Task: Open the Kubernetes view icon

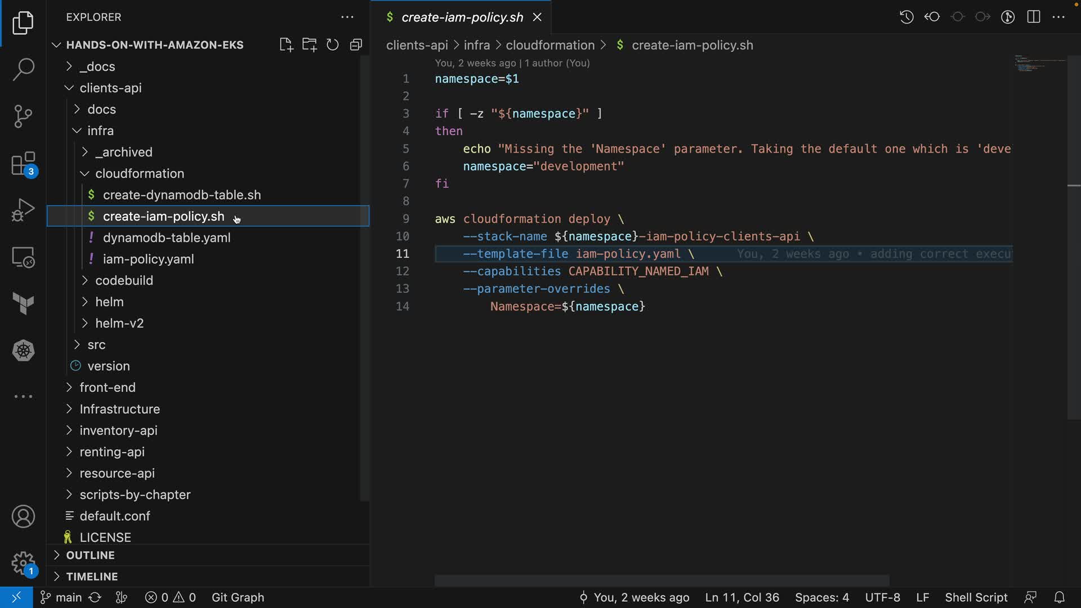Action: (23, 351)
